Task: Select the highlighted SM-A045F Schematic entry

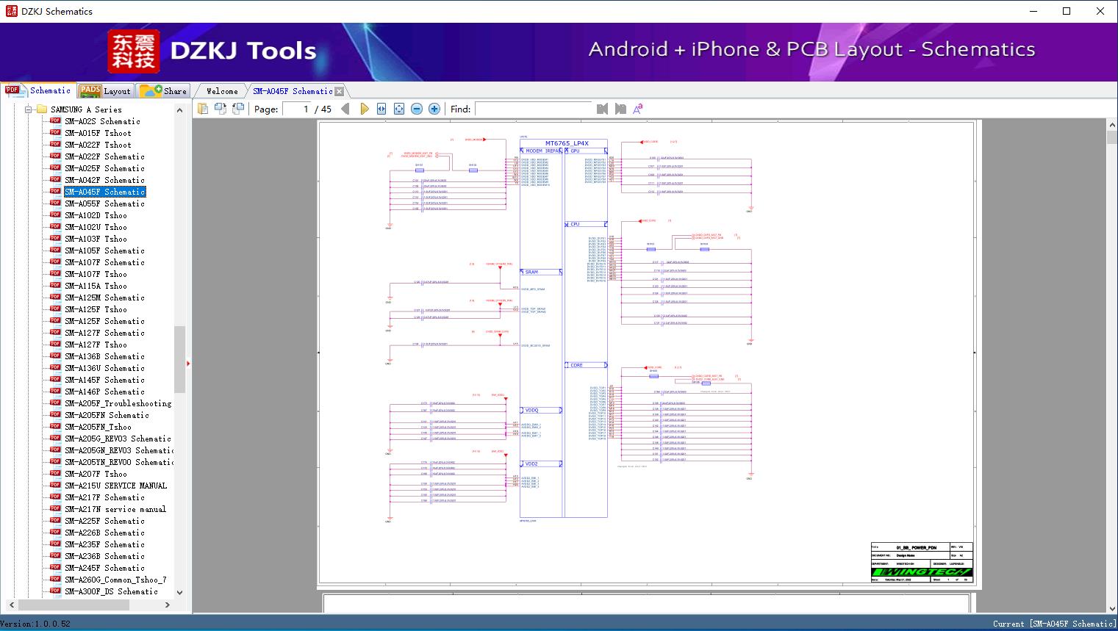Action: click(x=104, y=192)
